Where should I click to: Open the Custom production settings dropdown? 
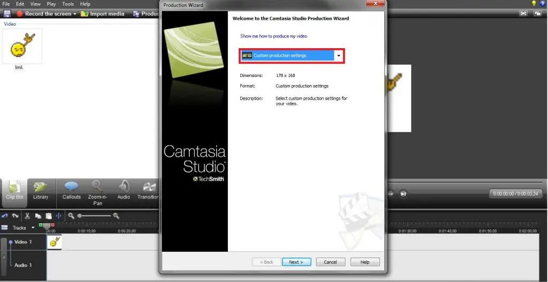coord(338,56)
